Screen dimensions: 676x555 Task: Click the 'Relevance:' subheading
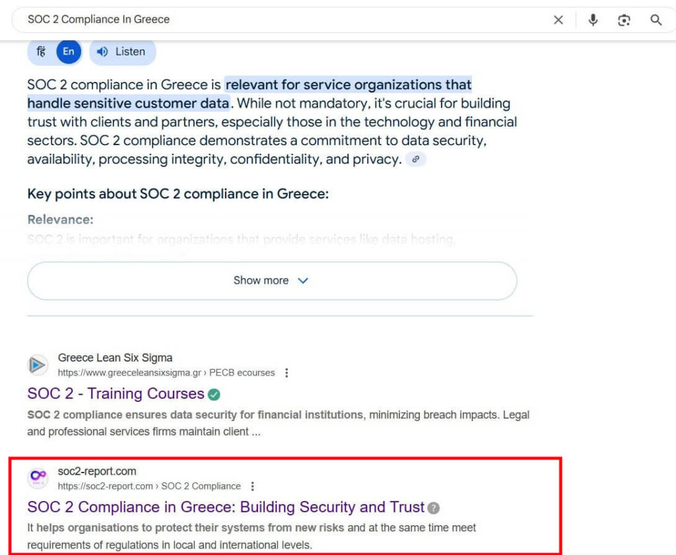point(60,220)
